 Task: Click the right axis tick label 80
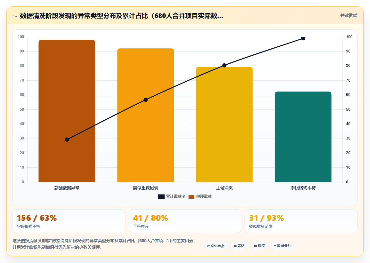(348, 66)
